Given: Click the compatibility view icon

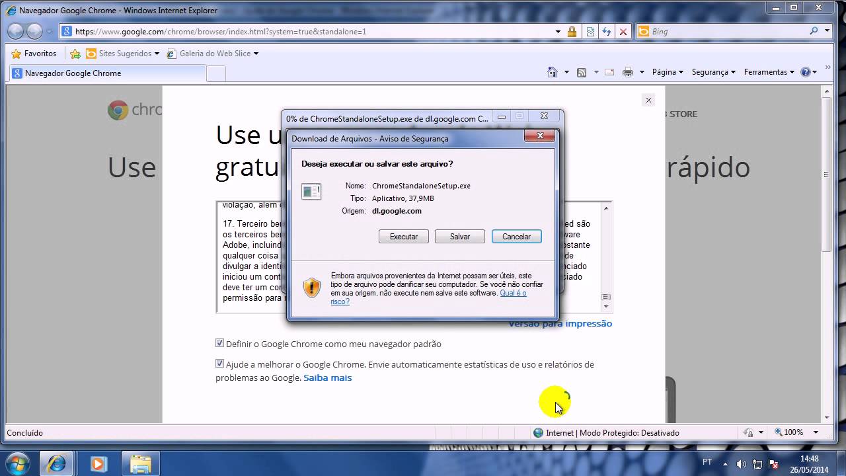Looking at the screenshot, I should coord(590,31).
